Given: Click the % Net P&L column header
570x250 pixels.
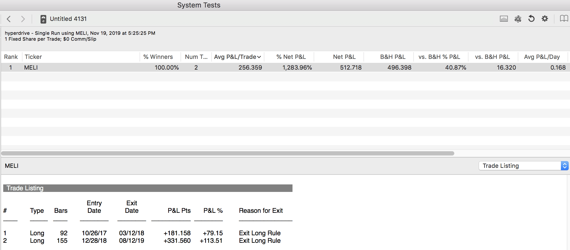Looking at the screenshot, I should point(291,57).
